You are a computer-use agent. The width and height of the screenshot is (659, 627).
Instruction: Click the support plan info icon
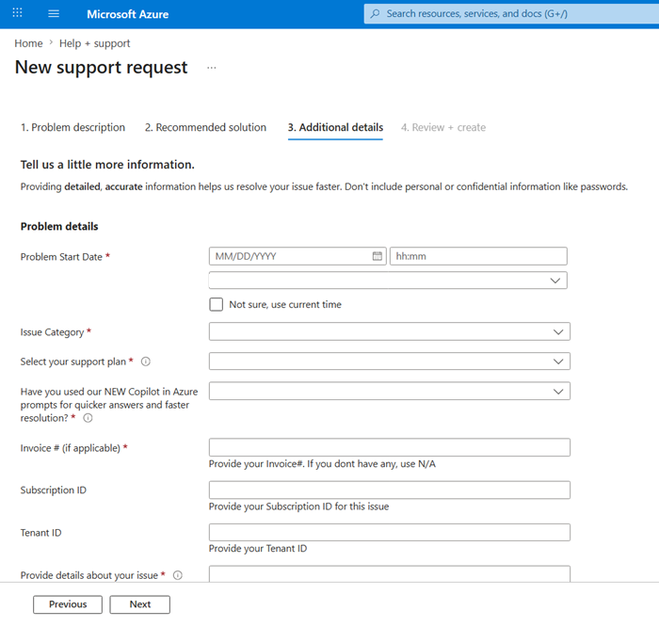[145, 362]
